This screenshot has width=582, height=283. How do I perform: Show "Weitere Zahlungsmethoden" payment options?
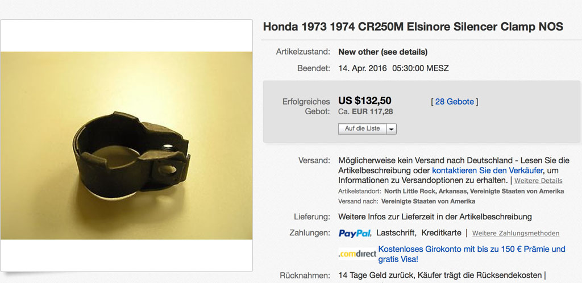click(x=516, y=234)
